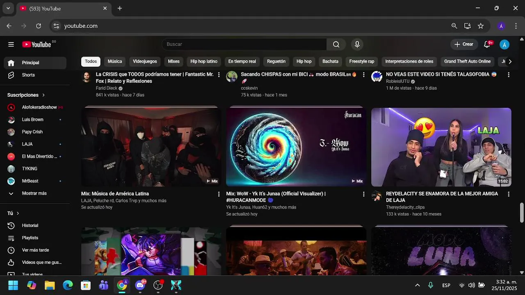
Task: Click the RobleisIUTU channel avatar
Action: 377,77
